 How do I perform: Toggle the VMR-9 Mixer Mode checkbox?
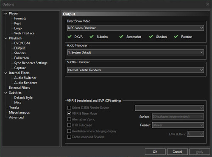[69, 113]
